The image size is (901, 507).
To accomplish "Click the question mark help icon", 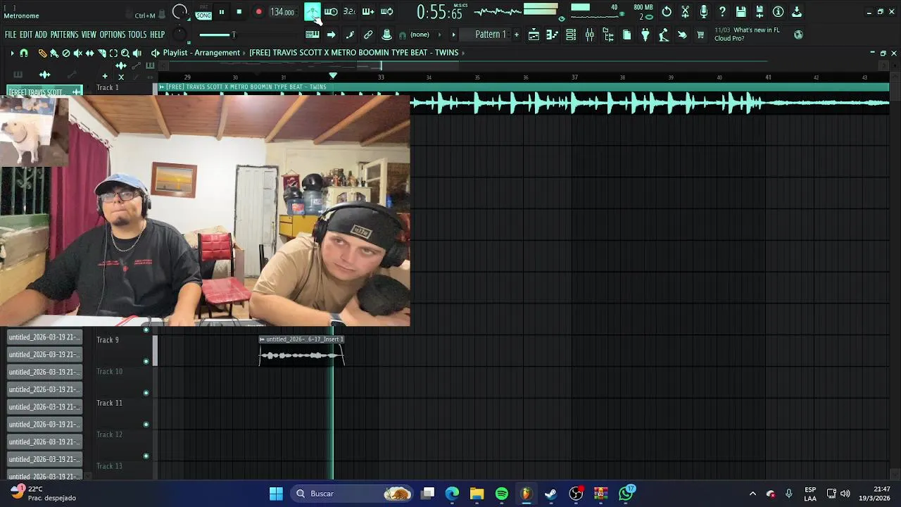I will tap(722, 11).
